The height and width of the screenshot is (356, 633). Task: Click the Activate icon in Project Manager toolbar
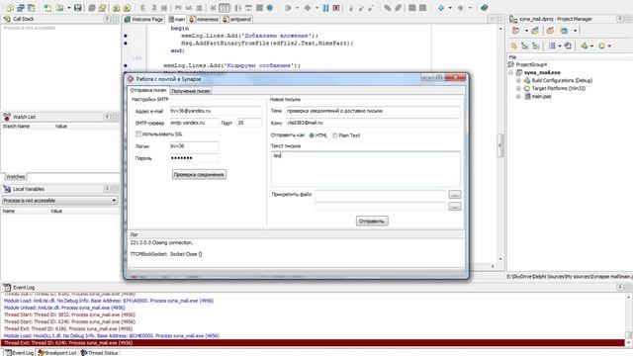[515, 31]
